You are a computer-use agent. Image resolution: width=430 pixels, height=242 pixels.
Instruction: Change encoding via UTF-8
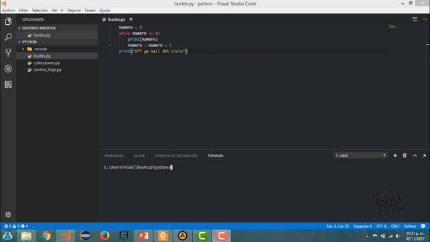point(381,226)
